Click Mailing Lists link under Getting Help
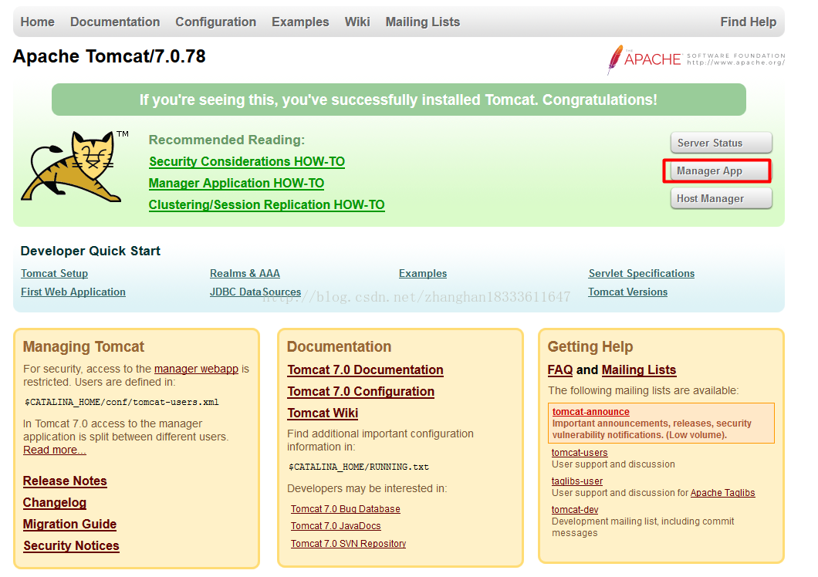This screenshot has height=577, width=818. click(638, 370)
